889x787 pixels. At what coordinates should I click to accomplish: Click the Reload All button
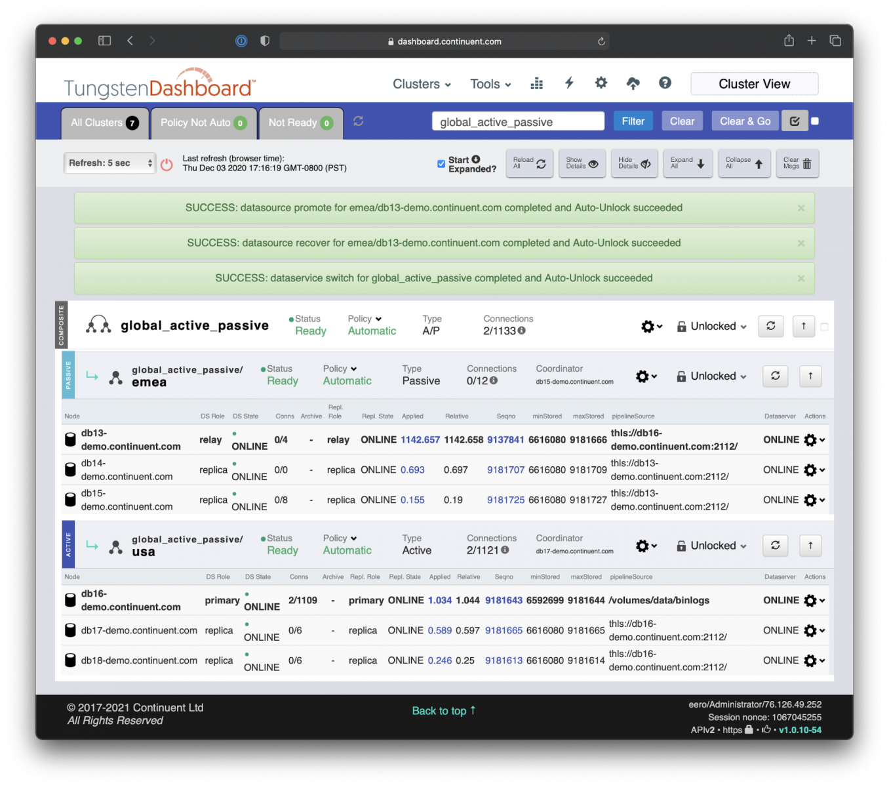coord(530,163)
